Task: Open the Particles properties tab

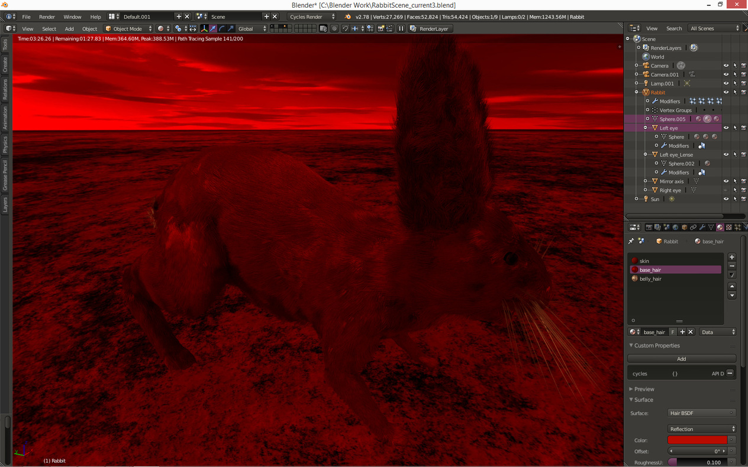Action: (738, 228)
